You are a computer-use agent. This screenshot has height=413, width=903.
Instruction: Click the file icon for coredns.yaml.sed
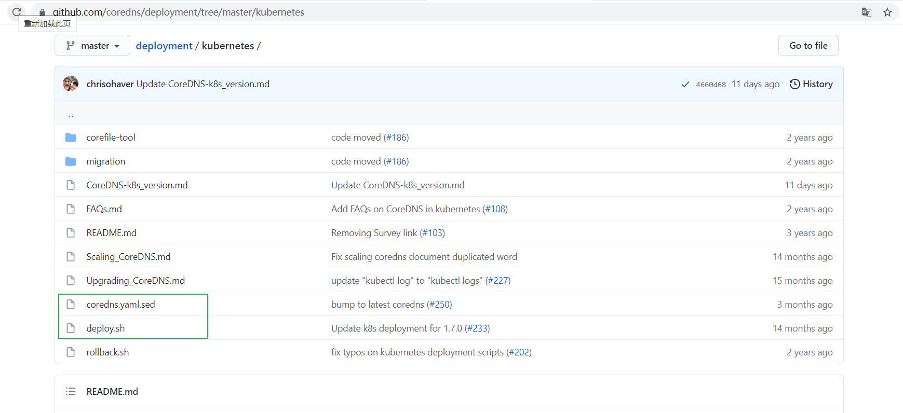pos(71,305)
